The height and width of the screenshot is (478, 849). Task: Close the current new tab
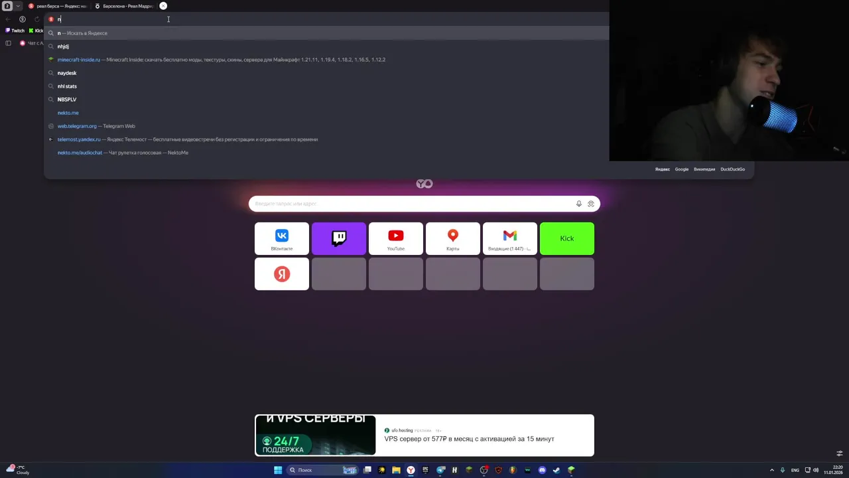pyautogui.click(x=163, y=6)
